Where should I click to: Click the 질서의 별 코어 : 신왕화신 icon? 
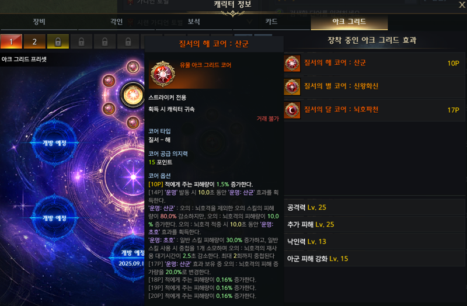[x=292, y=86]
